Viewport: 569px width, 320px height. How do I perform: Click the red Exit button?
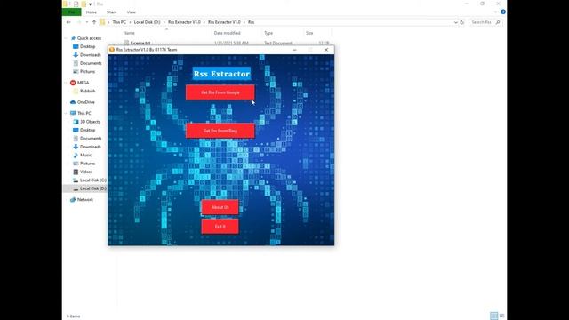(220, 226)
